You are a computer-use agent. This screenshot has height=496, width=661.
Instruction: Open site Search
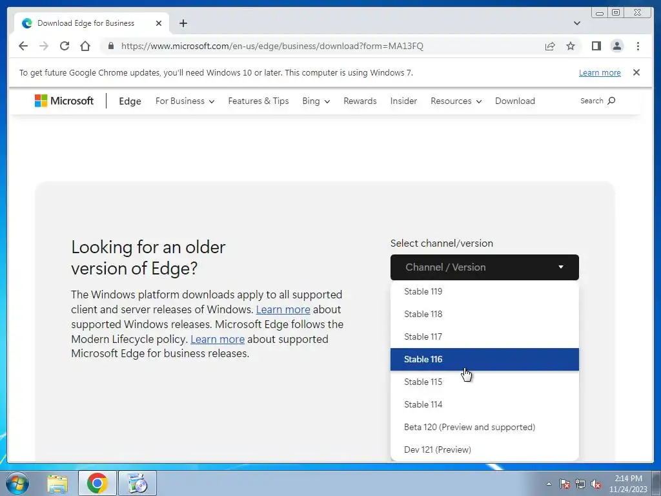pos(598,101)
